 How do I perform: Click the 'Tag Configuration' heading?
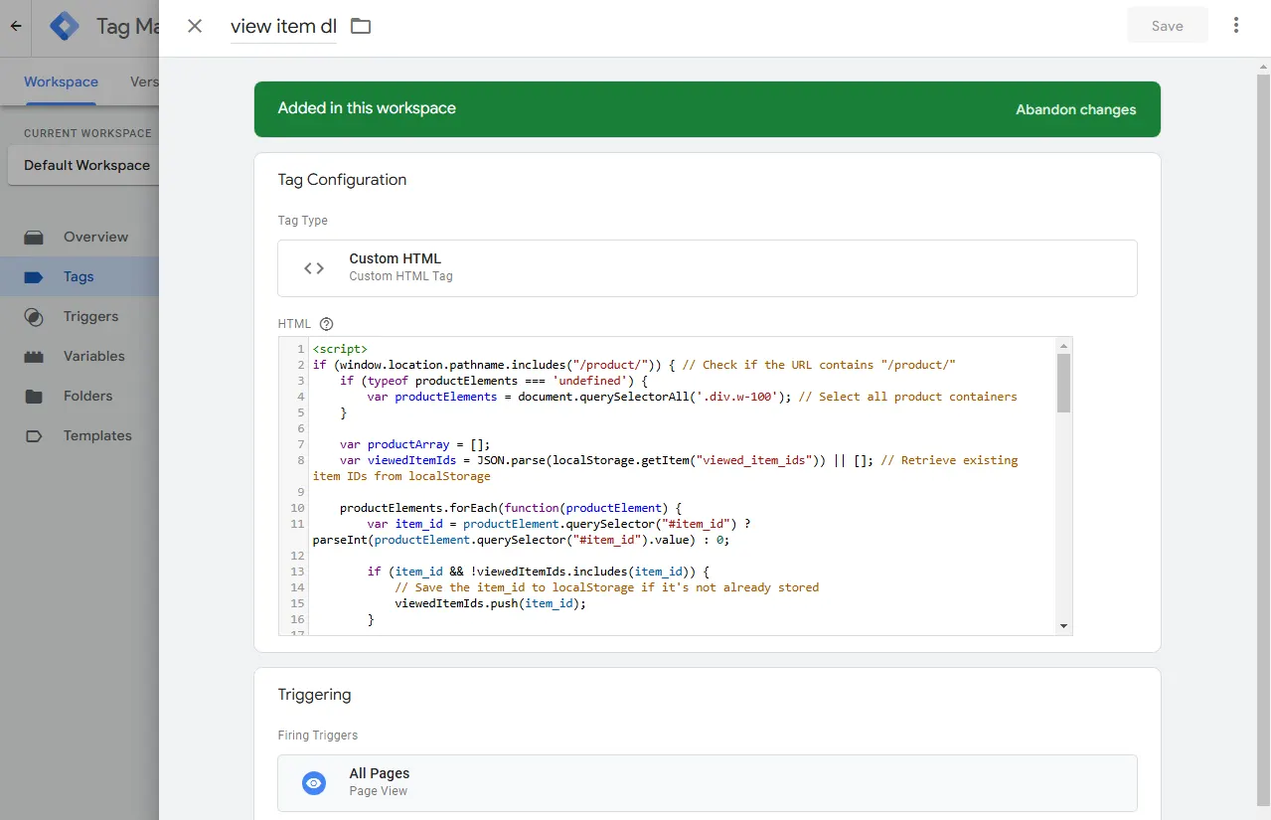(342, 180)
